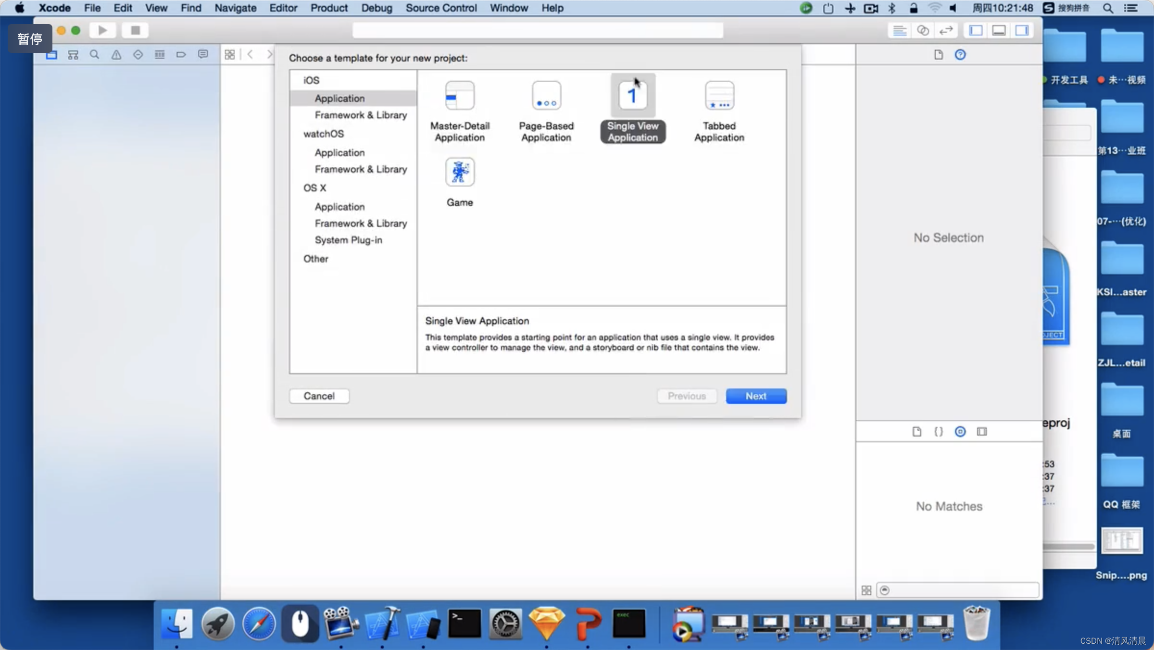This screenshot has height=650, width=1154.
Task: Select Application under watchOS
Action: point(339,152)
